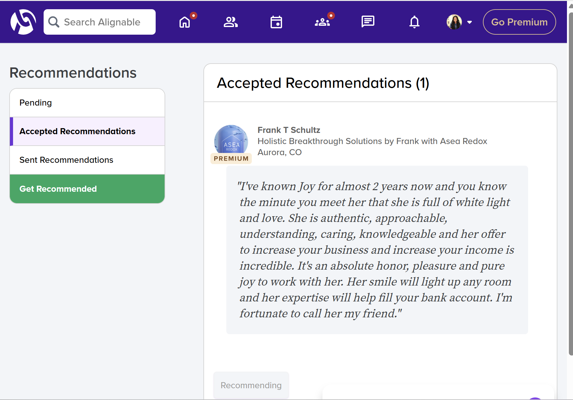Click the Recommending button
Screen dimensions: 573x400
pos(251,385)
